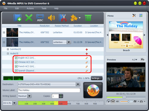Open the Tools menu

coord(44,8)
